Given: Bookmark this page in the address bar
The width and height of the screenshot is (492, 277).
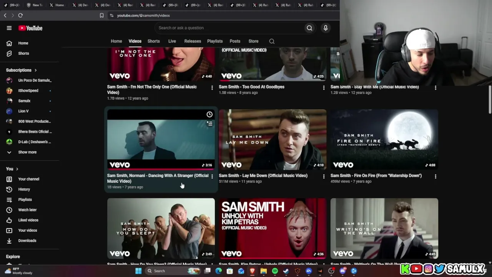Looking at the screenshot, I should click(x=101, y=15).
